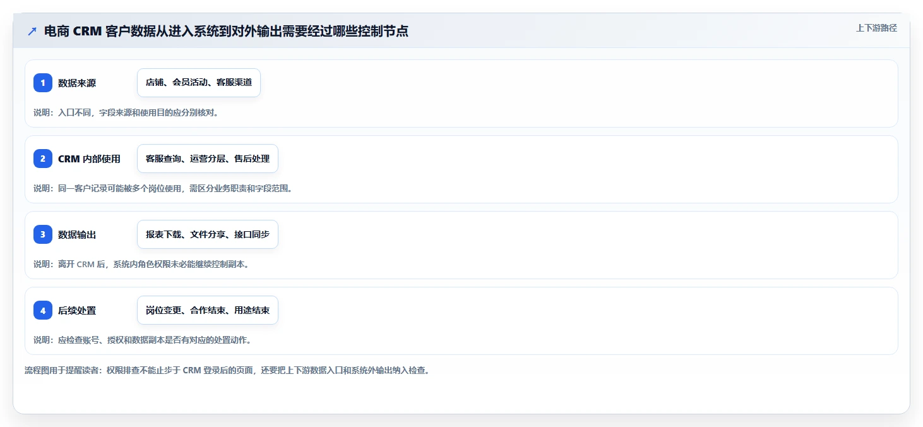Click the 上下游路径 label
923x427 pixels.
pyautogui.click(x=876, y=28)
